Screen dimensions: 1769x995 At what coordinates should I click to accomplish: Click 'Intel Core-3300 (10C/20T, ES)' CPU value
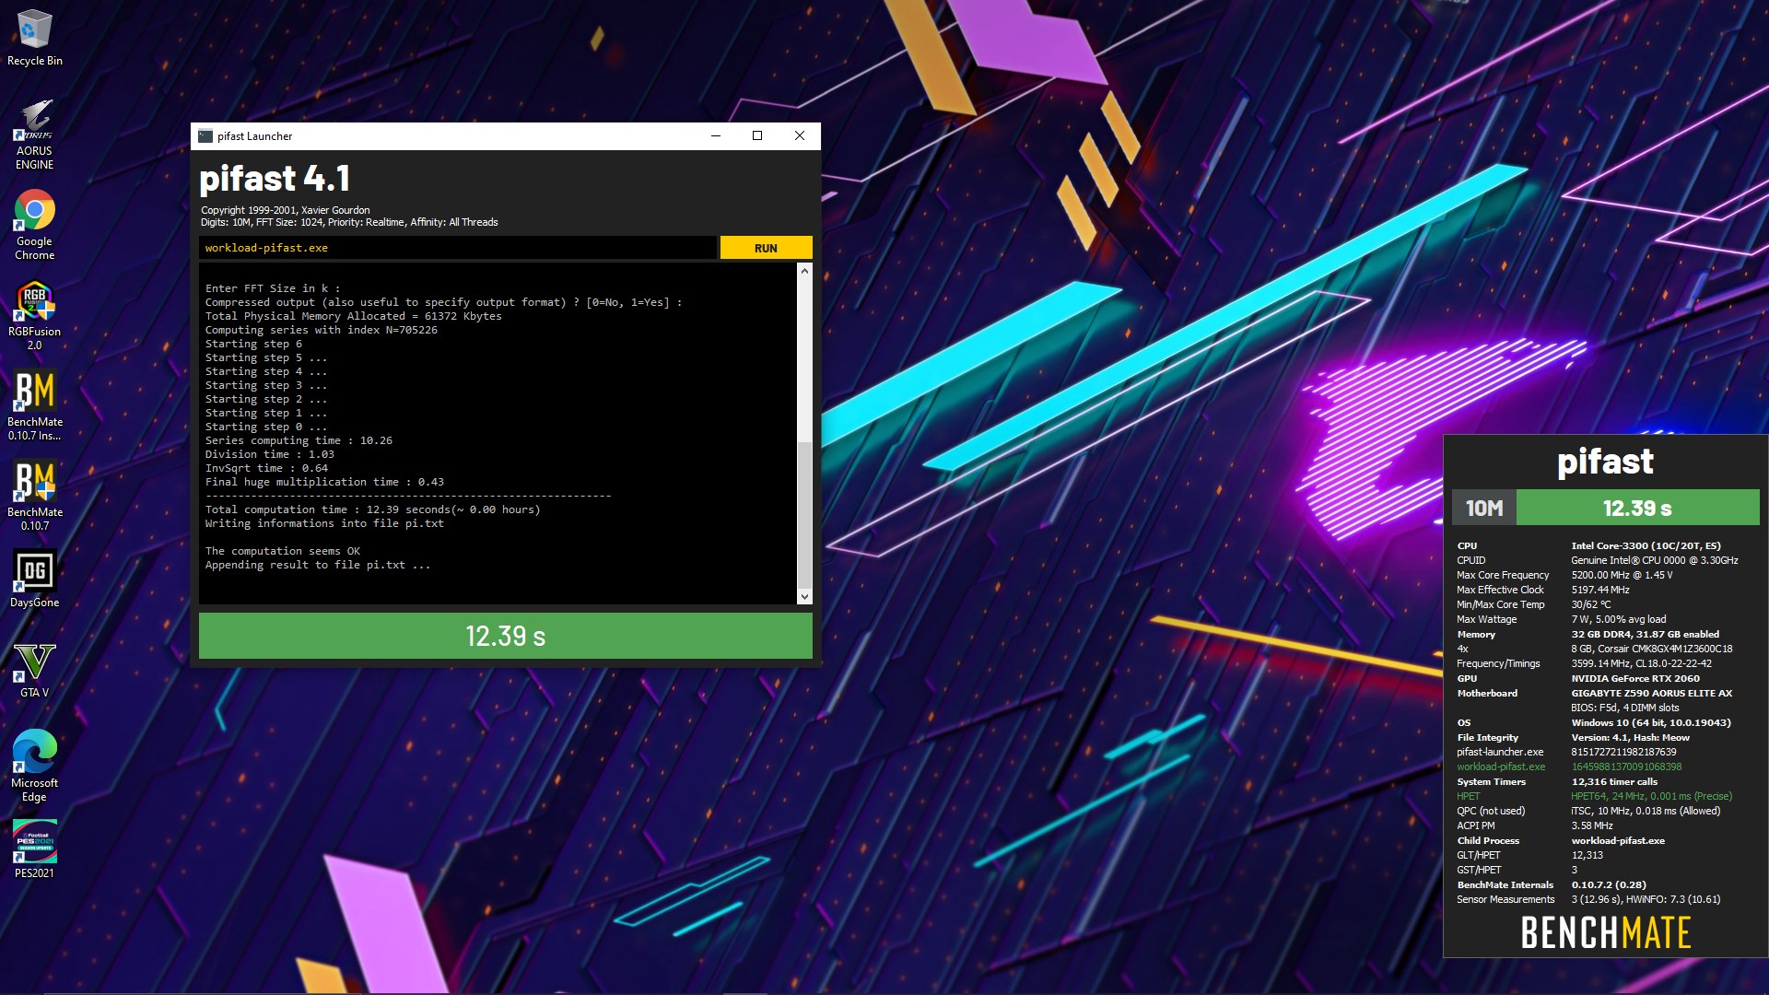point(1646,545)
